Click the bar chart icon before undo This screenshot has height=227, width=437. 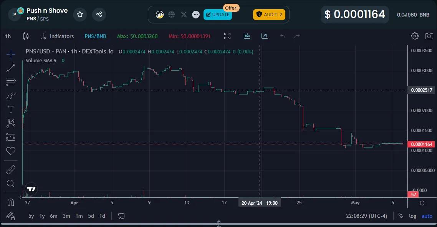265,36
